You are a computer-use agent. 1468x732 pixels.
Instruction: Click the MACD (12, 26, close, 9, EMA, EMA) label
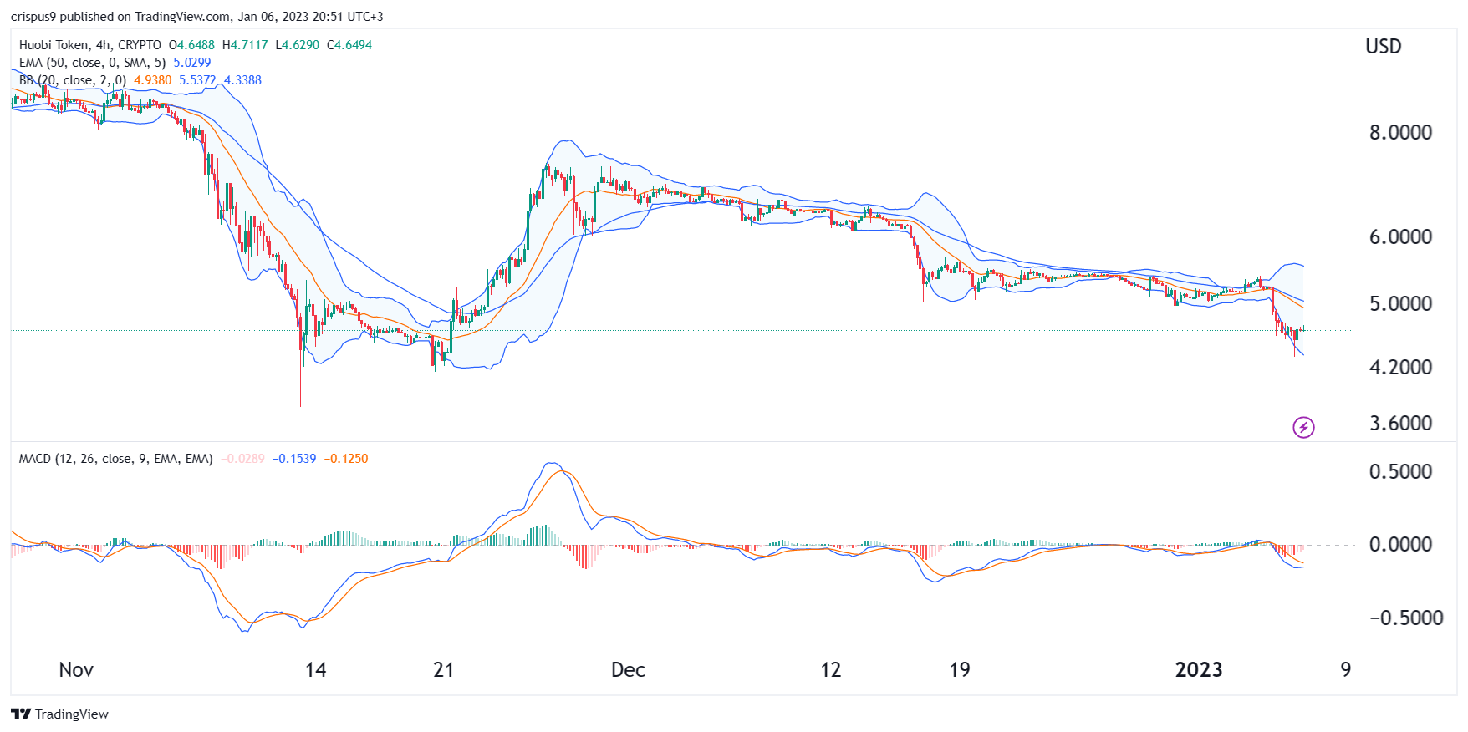[116, 459]
